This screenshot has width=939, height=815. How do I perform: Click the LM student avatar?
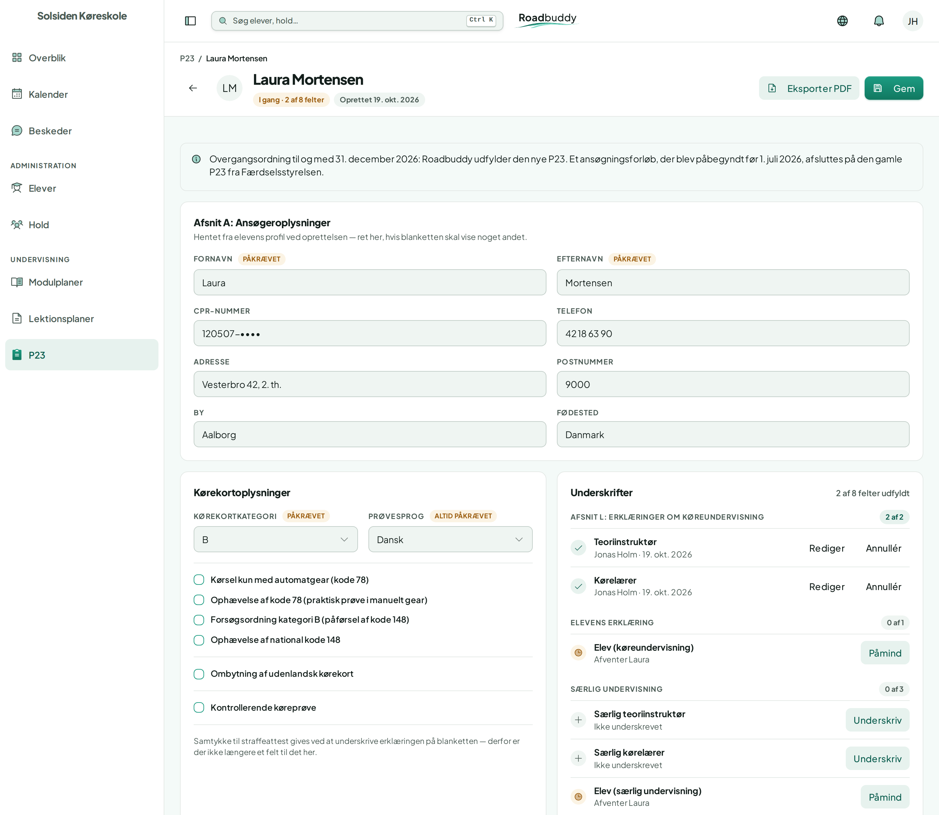coord(229,88)
